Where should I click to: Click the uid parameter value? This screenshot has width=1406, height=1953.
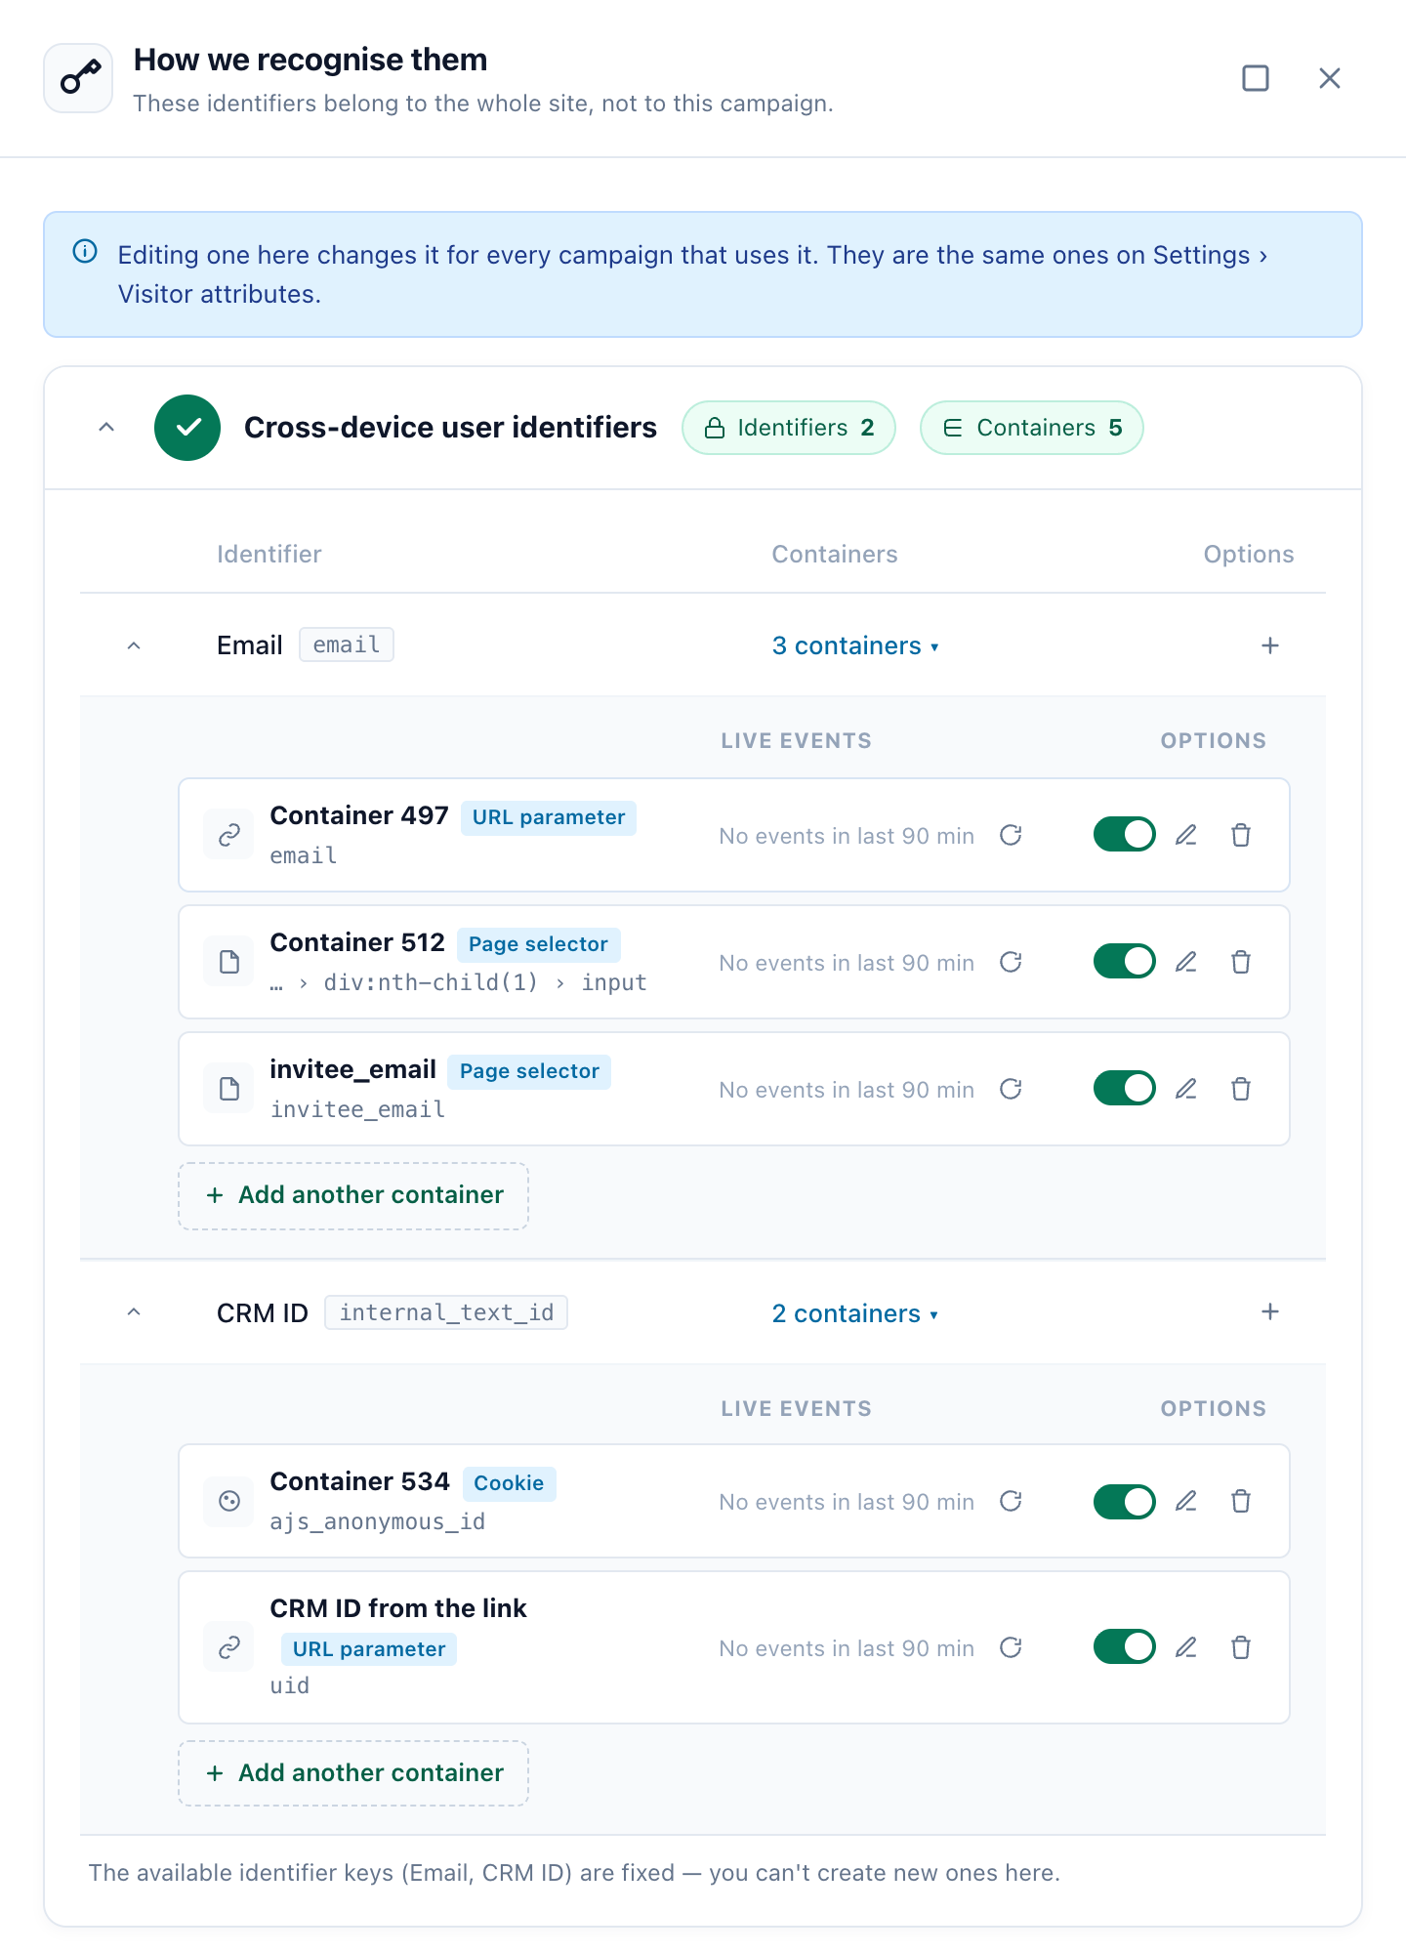tap(290, 1685)
